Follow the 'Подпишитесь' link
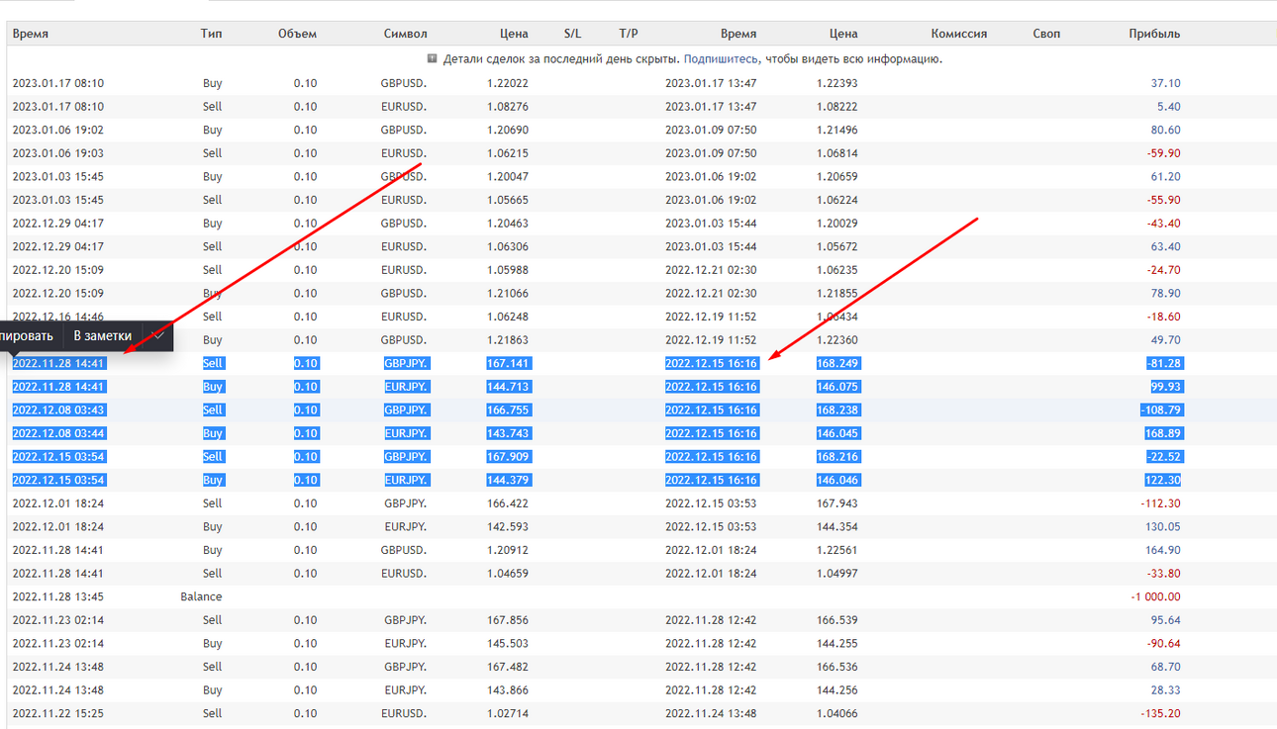 [x=722, y=59]
